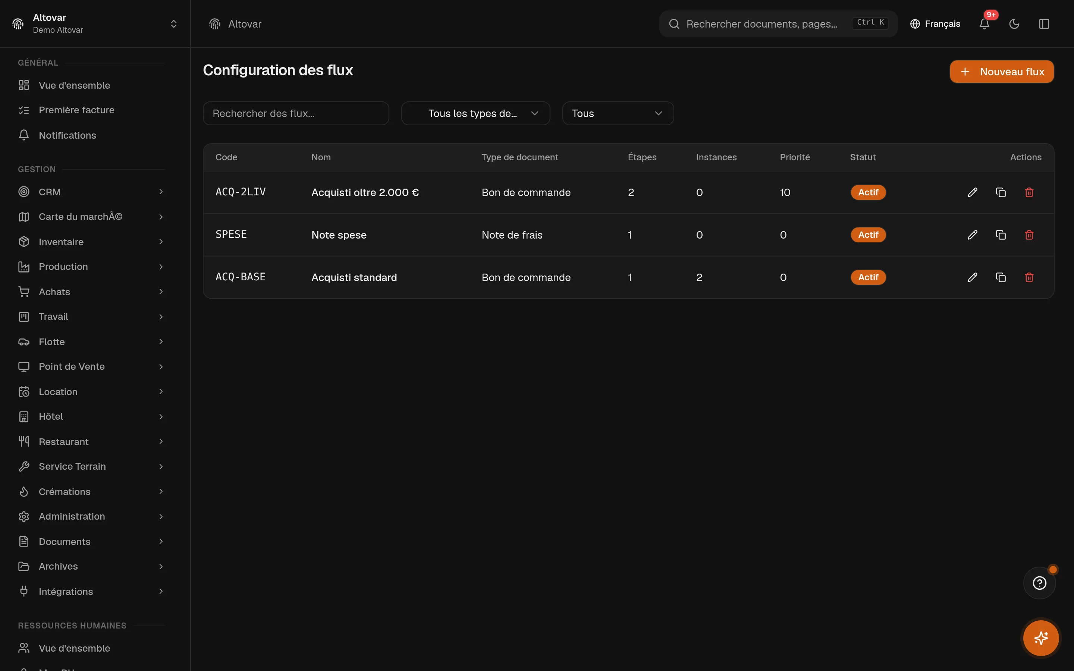Screen dimensions: 1074x671
Task: Click the globe language icon
Action: tap(915, 24)
